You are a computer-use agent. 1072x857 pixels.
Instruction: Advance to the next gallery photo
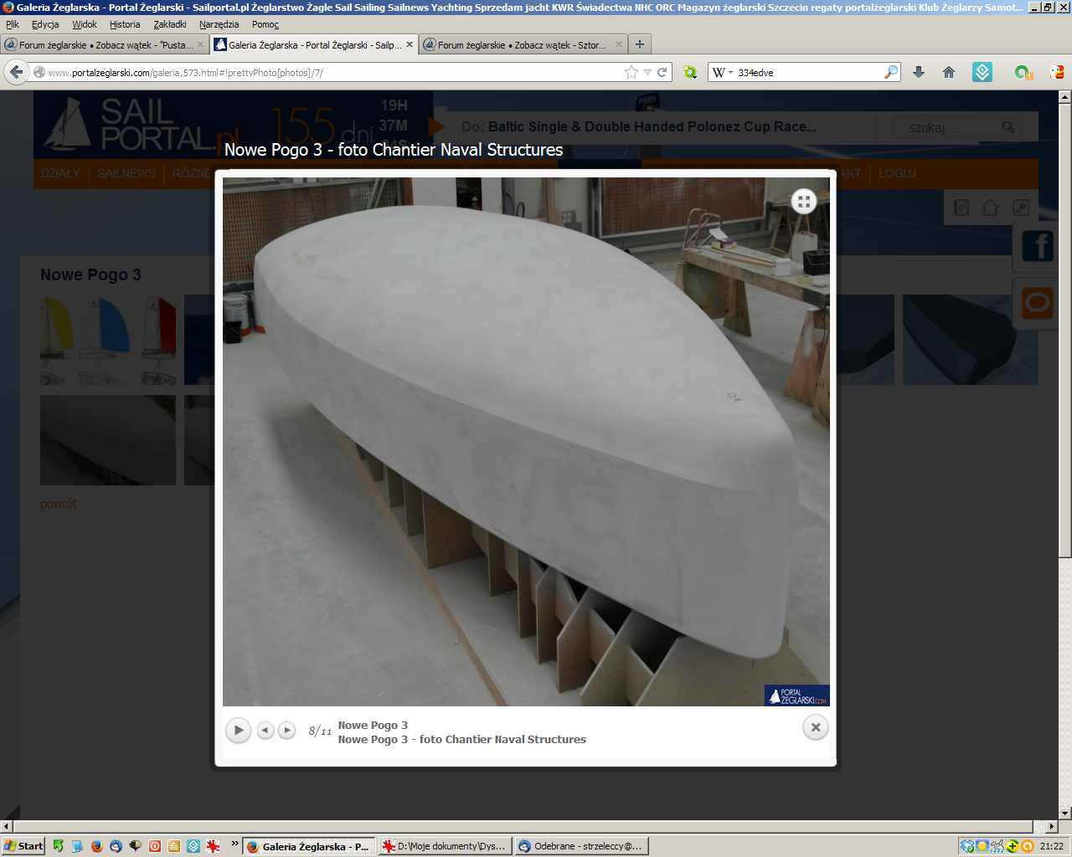click(286, 730)
